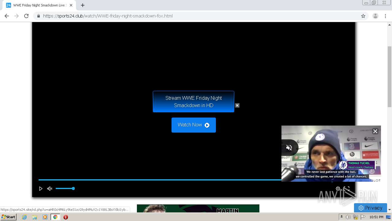Open Chrome three-dot menu
The height and width of the screenshot is (221, 392).
point(385,16)
